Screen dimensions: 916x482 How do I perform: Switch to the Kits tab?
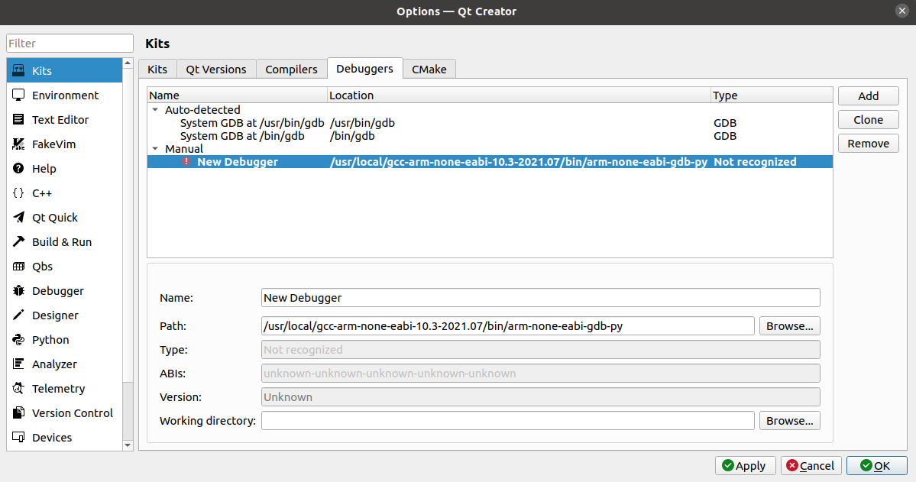tap(157, 69)
